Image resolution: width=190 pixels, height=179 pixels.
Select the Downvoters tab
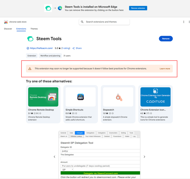113,133
